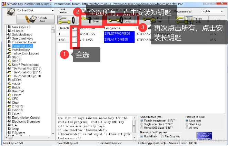Click the TIA Portal 2009/2010 folder icon
Screen dimensions: 228x146
click(x=10, y=76)
